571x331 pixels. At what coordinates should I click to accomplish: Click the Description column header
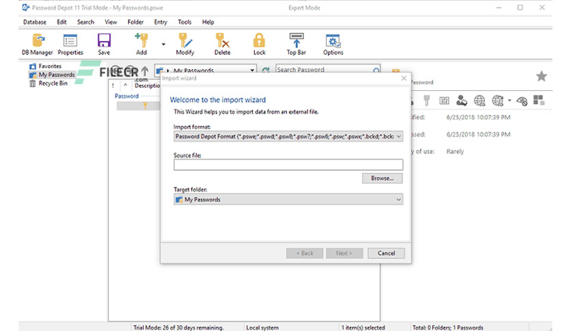pos(147,85)
